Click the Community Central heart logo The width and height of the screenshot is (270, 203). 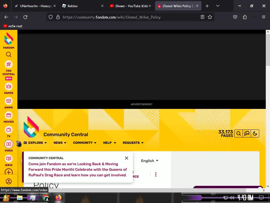[x=31, y=127]
